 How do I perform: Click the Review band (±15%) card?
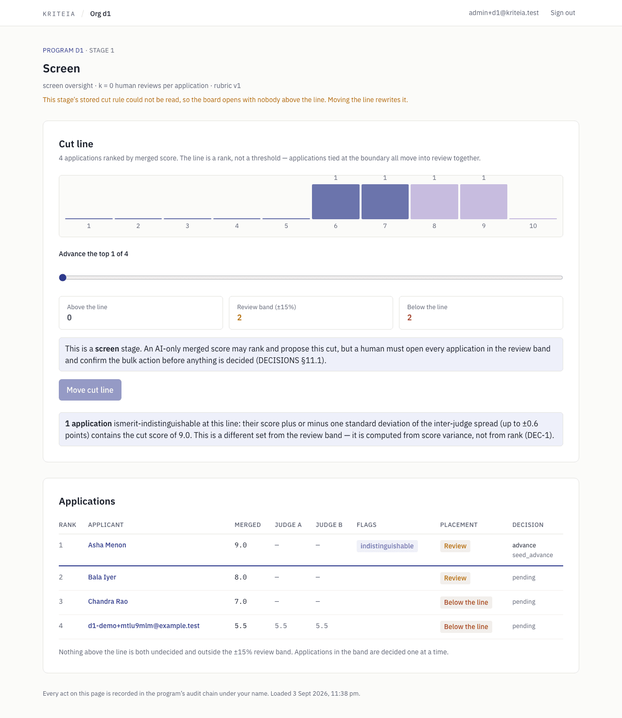pos(311,313)
